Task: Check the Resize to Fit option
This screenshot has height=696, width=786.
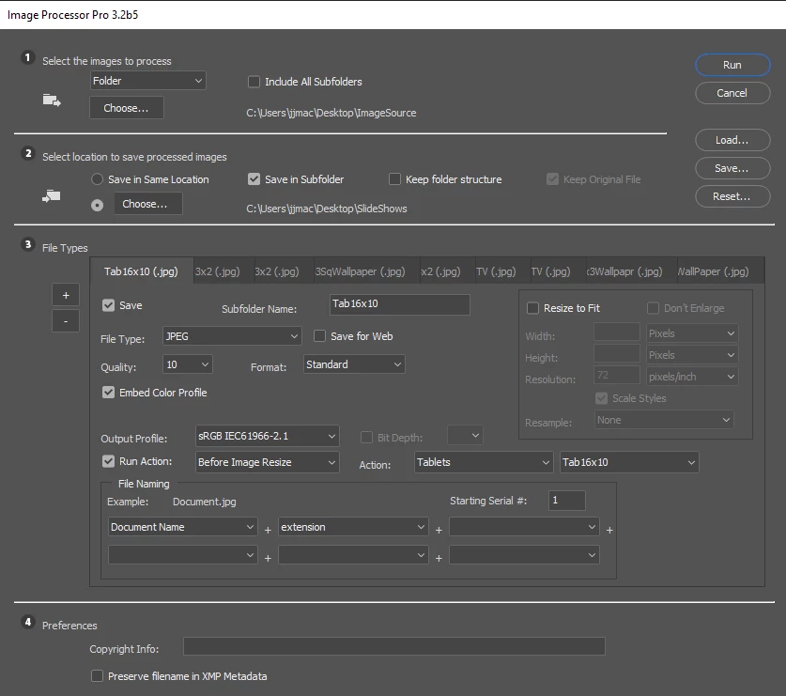Action: pos(532,308)
